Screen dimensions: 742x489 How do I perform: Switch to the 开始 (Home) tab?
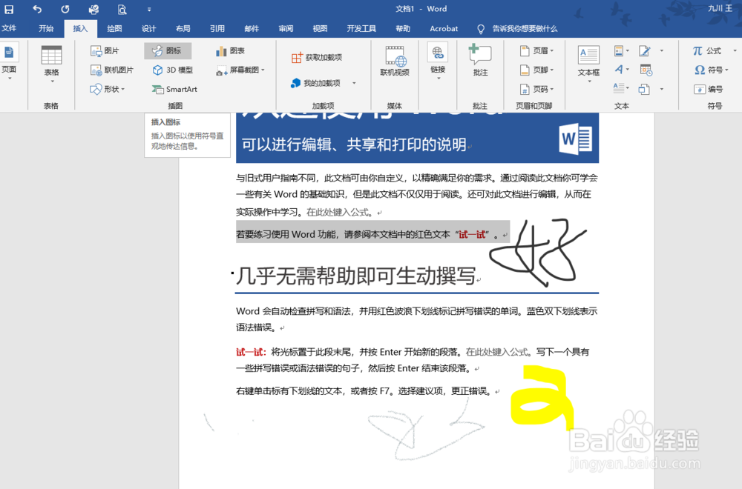click(x=46, y=28)
